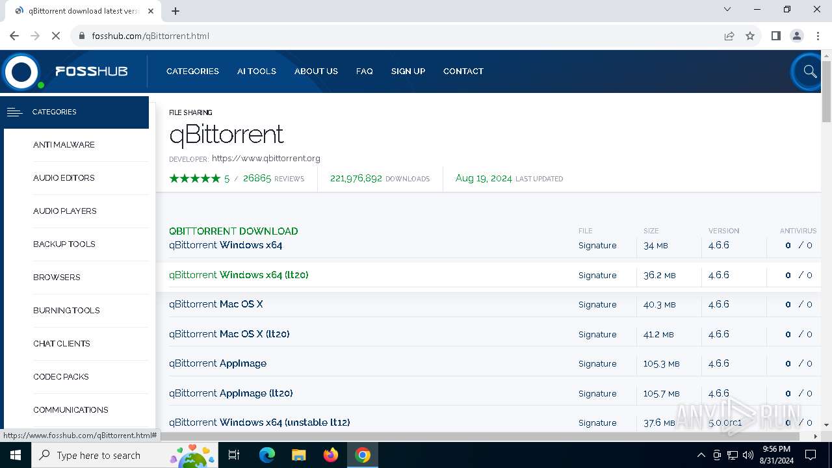Image resolution: width=832 pixels, height=468 pixels.
Task: Open the site search magnifier icon
Action: [x=810, y=71]
